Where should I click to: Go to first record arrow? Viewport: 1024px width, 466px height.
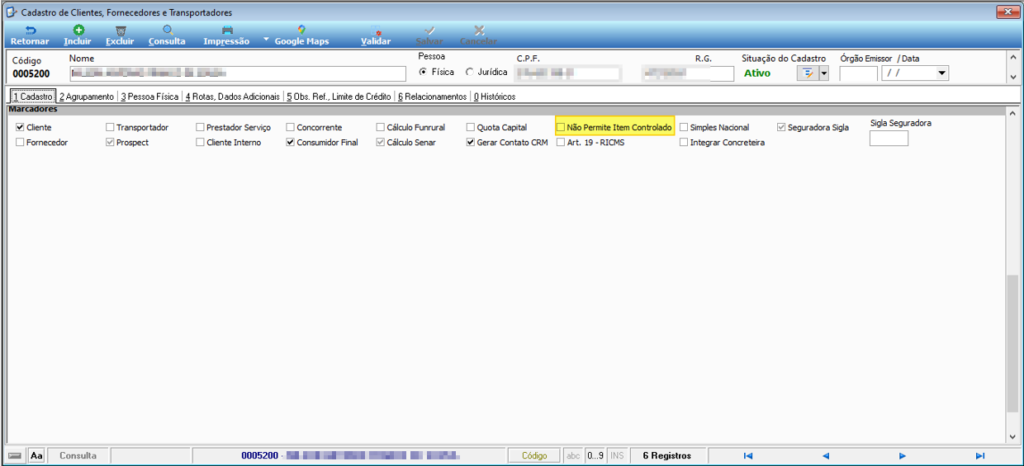(748, 455)
